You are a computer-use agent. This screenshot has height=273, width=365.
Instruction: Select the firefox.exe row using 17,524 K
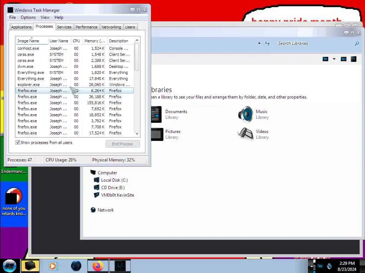point(74,133)
